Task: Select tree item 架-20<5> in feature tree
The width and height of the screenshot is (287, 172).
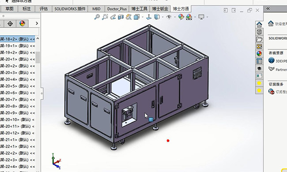Action: point(17,86)
